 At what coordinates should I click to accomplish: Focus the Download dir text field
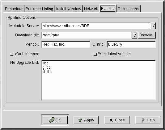coord(87,35)
